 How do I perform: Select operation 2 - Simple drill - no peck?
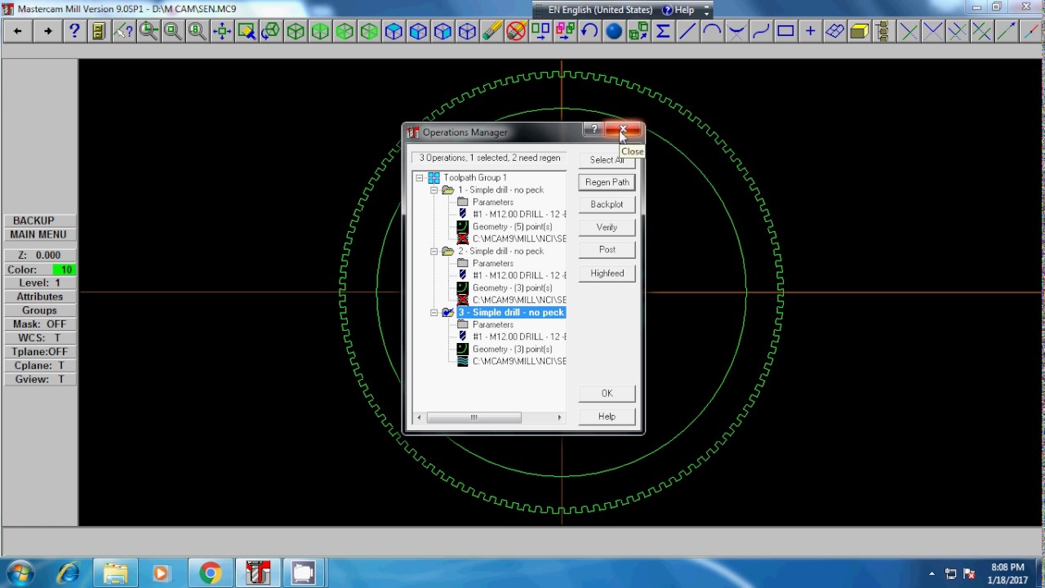coord(500,251)
